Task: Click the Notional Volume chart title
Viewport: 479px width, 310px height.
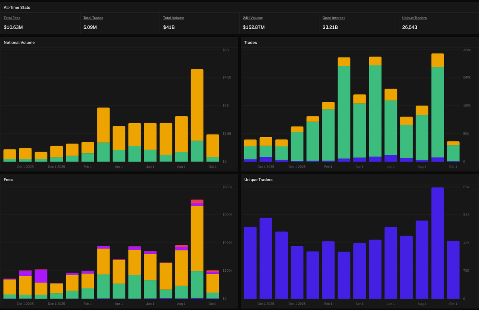Action: tap(19, 42)
